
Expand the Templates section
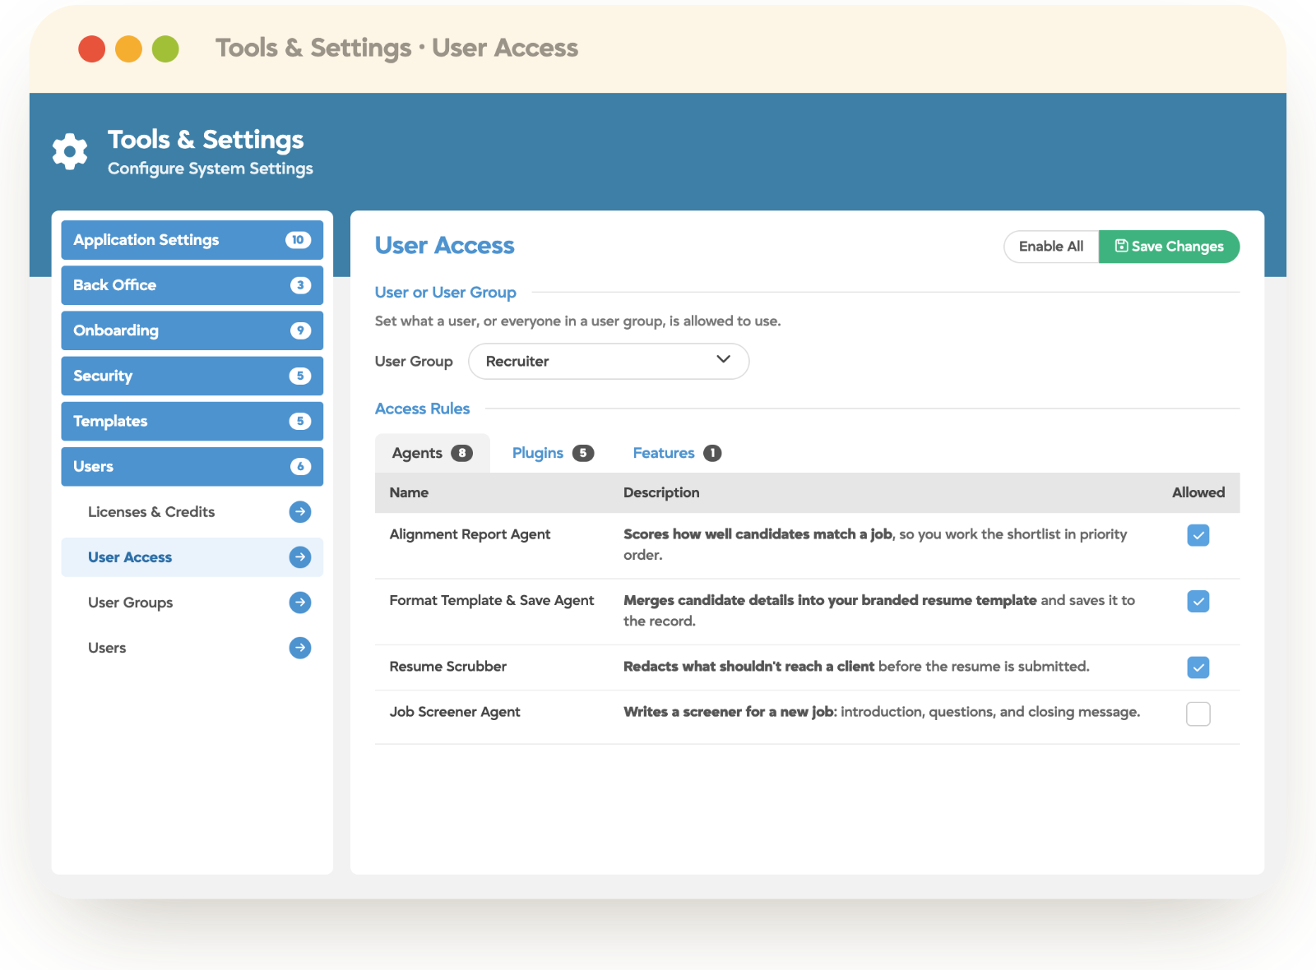coord(192,421)
